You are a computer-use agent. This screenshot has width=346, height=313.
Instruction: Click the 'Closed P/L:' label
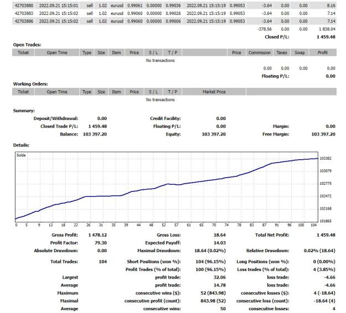(x=277, y=37)
